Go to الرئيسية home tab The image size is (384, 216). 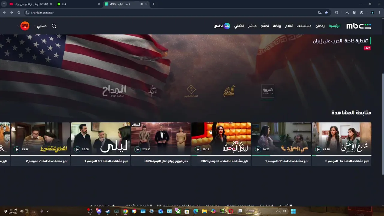pos(334,26)
